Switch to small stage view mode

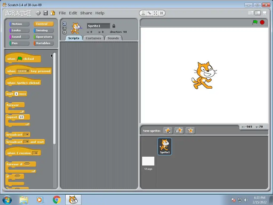click(x=251, y=13)
